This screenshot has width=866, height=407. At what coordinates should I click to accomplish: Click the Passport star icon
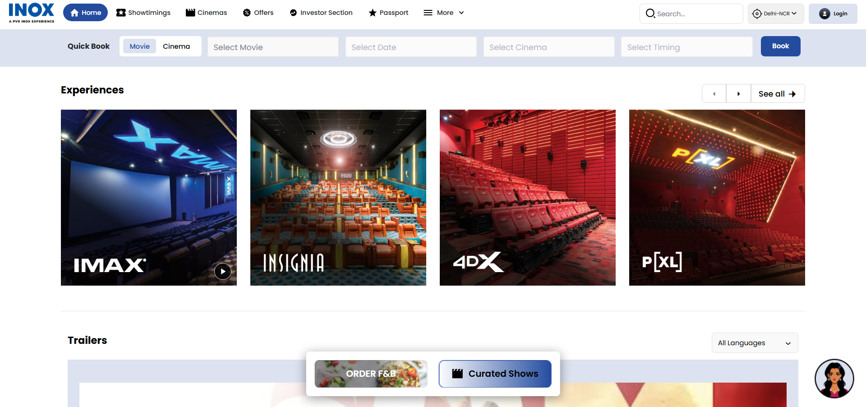coord(373,13)
